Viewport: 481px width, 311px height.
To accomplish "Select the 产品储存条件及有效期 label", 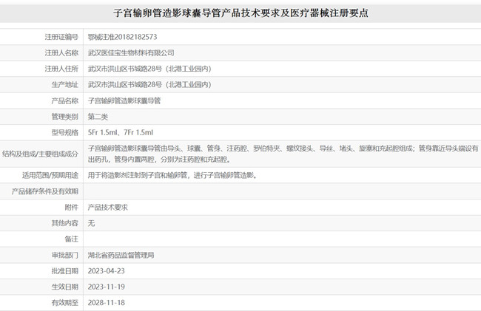I will pos(45,191).
